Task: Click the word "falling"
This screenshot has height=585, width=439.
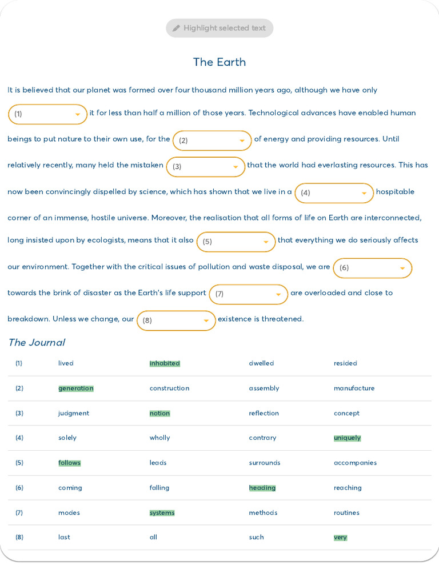Action: point(159,488)
